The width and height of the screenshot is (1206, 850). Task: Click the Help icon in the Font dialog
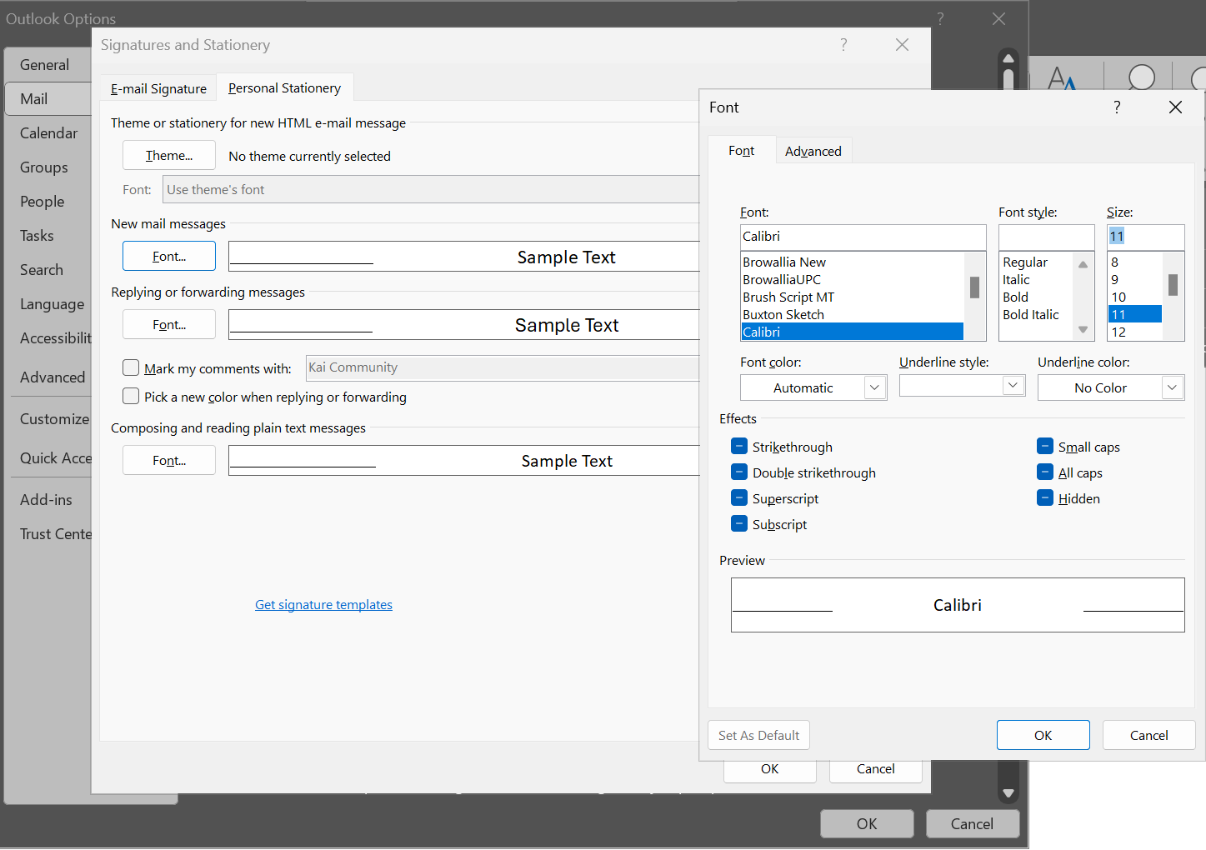point(1117,107)
